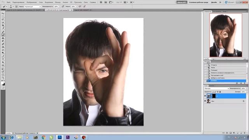Set history brush source at Открыть state
The height and width of the screenshot is (140, 249).
click(205, 65)
